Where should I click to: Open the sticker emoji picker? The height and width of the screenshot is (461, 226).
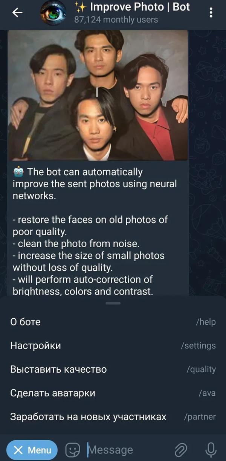pyautogui.click(x=73, y=450)
